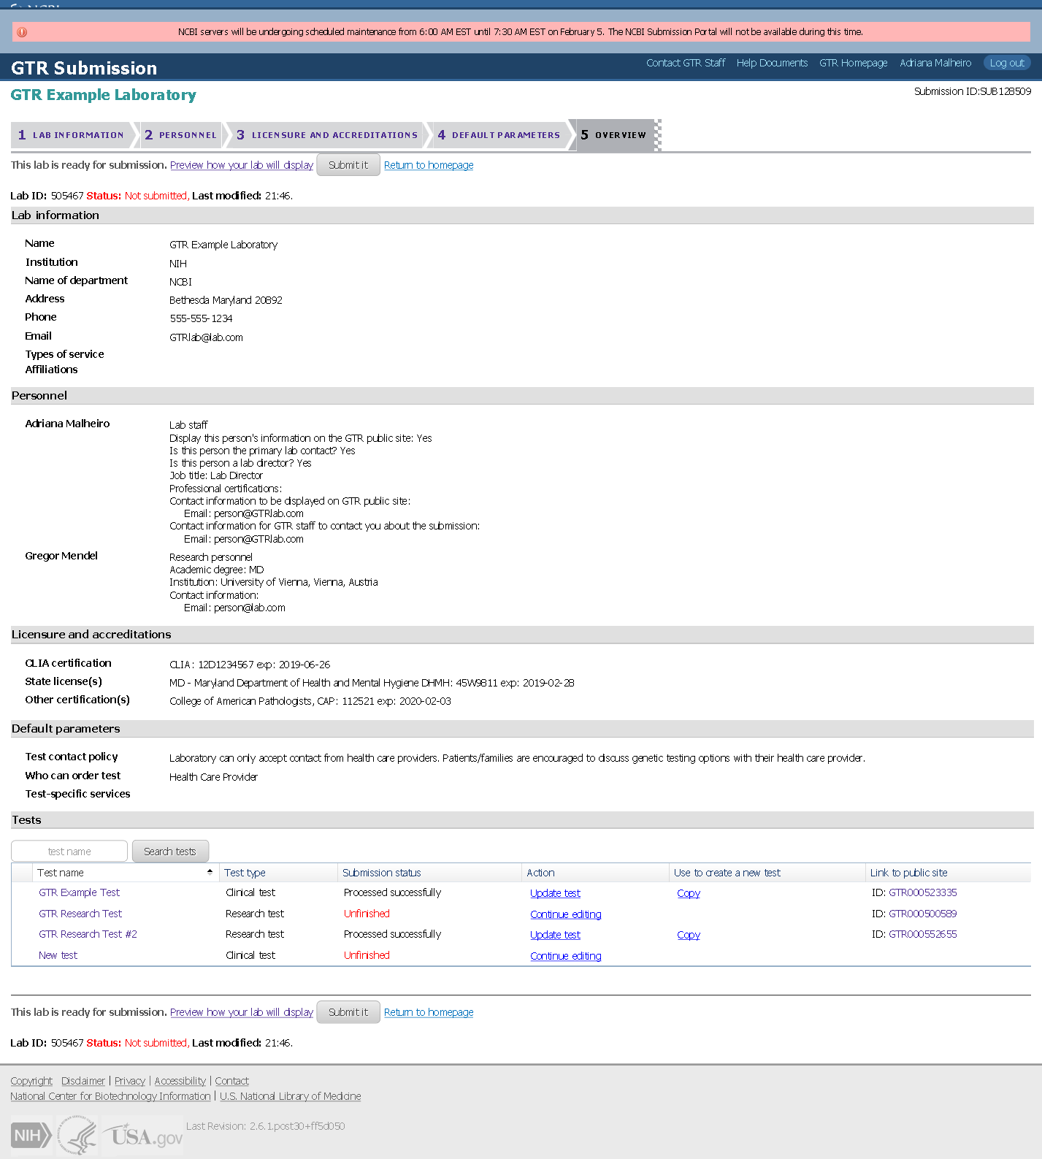Open the Disclaimer footer link
This screenshot has height=1159, width=1042.
coord(83,1081)
